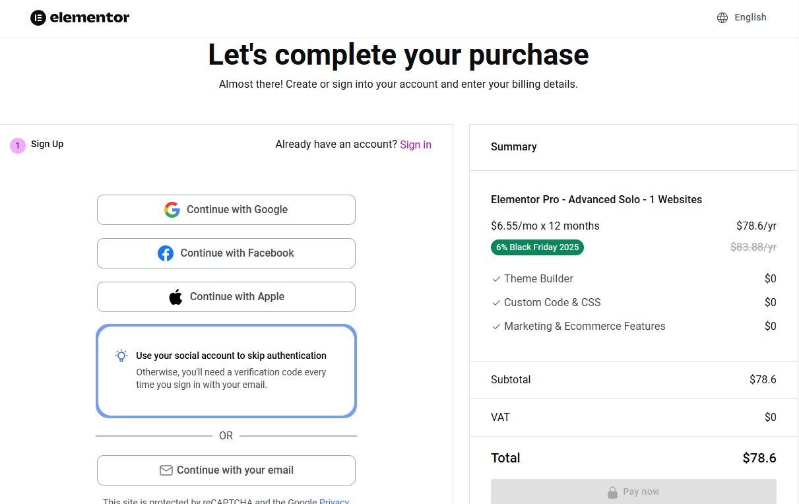Continue with Facebook

pyautogui.click(x=226, y=253)
